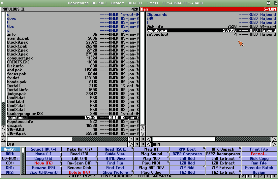
Task: Click the red Delete (F8) button
Action: tap(79, 172)
